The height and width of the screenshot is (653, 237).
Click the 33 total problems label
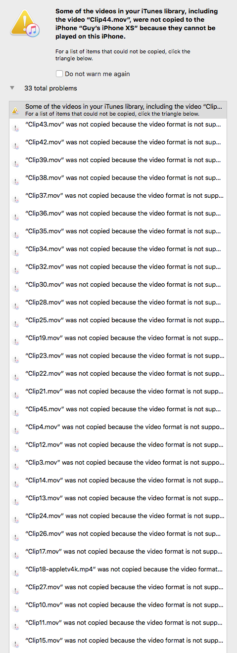pyautogui.click(x=51, y=88)
